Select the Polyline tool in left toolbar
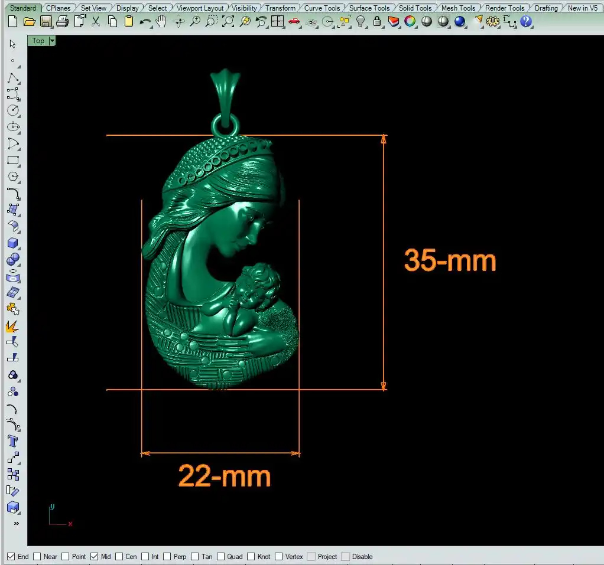This screenshot has width=604, height=565. [13, 78]
